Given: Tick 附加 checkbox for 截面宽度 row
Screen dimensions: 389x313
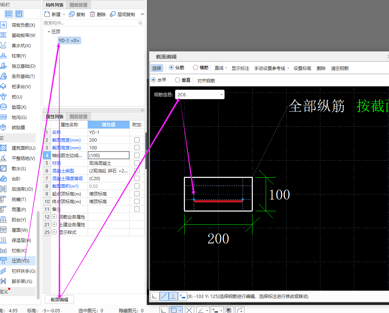Looking at the screenshot, I should coord(137,140).
